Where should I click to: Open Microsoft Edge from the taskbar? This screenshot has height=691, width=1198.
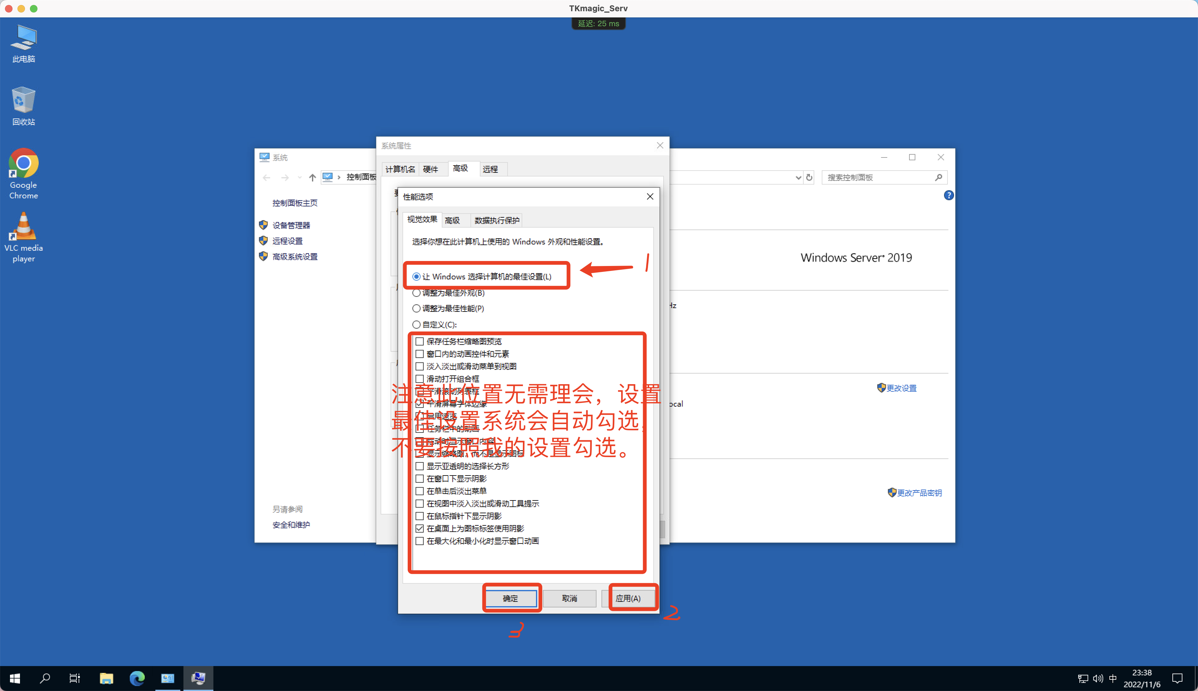coord(137,678)
